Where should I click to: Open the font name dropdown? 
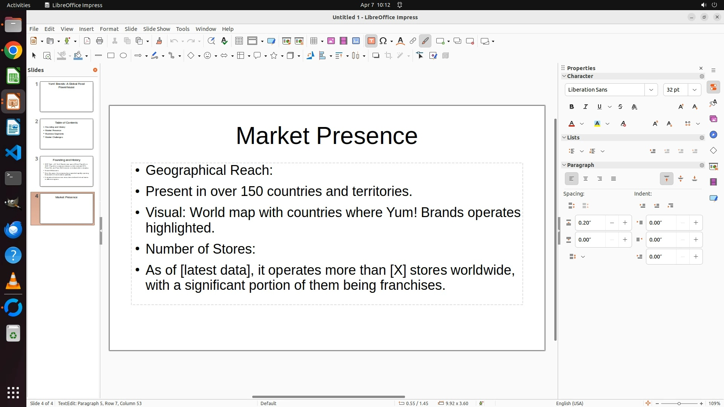(x=651, y=90)
